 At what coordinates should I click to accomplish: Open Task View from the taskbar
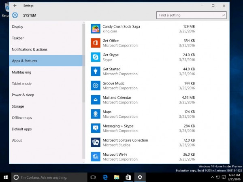(x=93, y=178)
